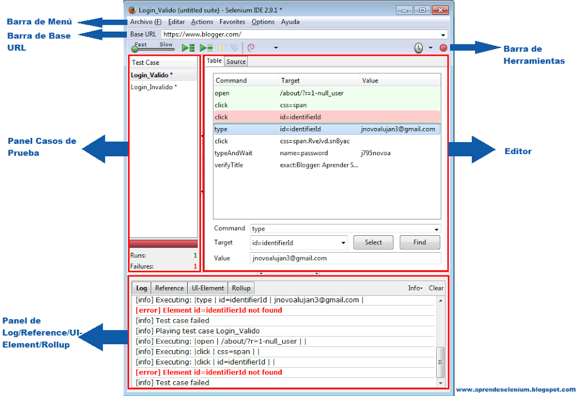The width and height of the screenshot is (578, 396).
Task: Open the UI-Element tab
Action: 208,288
